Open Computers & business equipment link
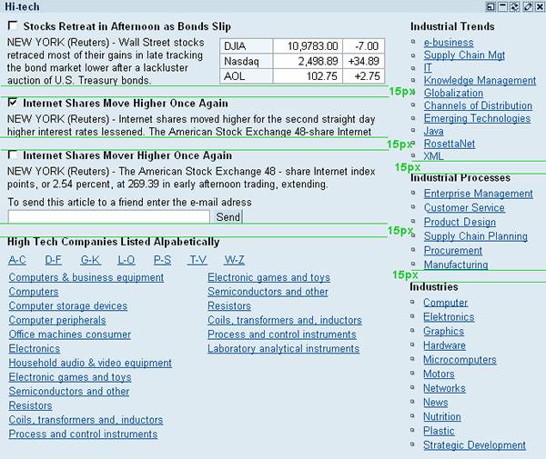This screenshot has width=546, height=459. pos(86,277)
